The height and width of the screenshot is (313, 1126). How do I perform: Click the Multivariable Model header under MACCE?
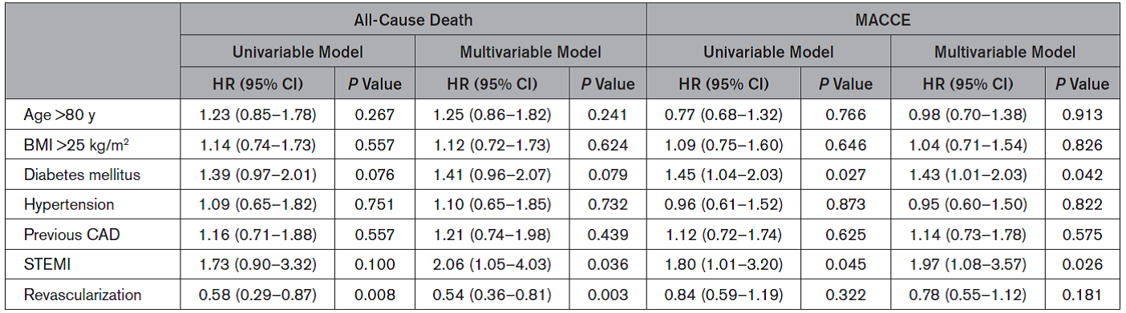click(1004, 52)
